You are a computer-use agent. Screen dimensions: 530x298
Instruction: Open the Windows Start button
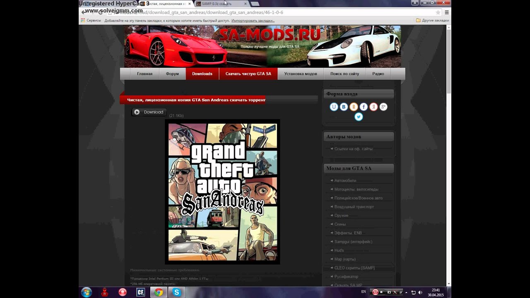(87, 292)
